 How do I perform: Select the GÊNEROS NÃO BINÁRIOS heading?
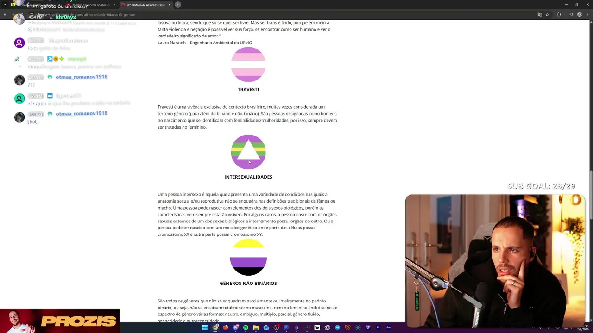point(248,283)
